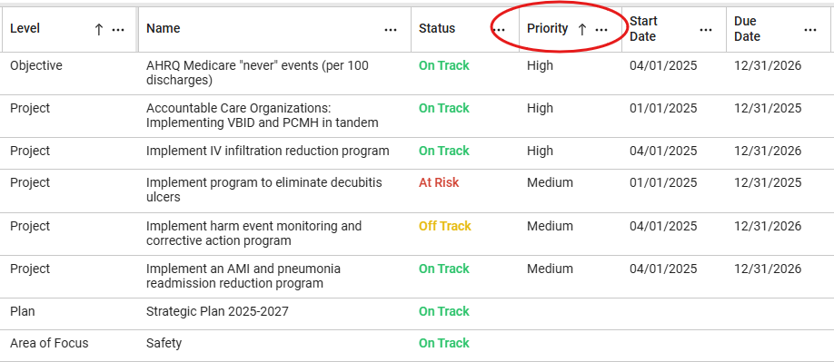Toggle the Priority column sort arrow
This screenshot has height=362, width=834.
click(x=581, y=30)
